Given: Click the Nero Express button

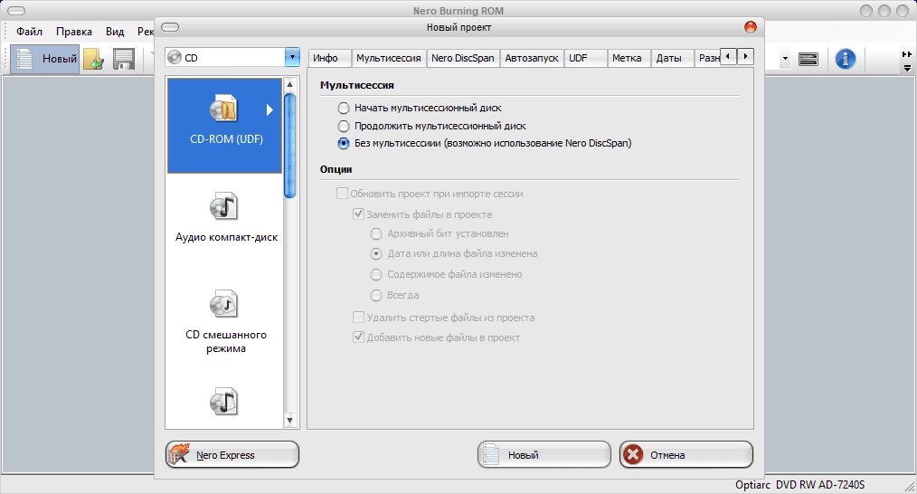Looking at the screenshot, I should [x=232, y=455].
